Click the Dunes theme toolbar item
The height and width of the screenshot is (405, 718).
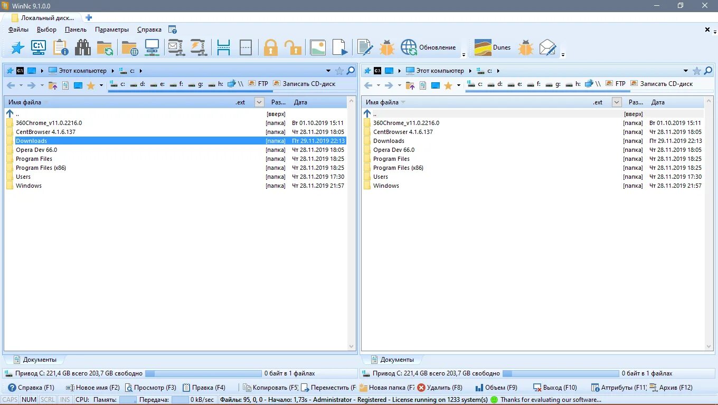tap(493, 47)
